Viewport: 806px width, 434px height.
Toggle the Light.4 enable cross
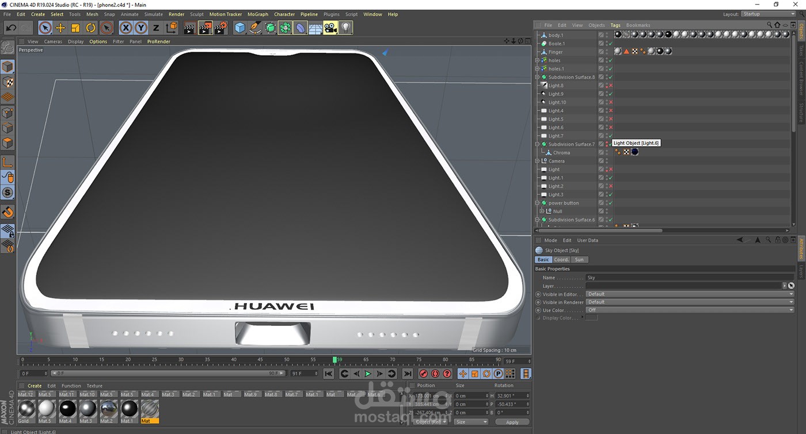(x=610, y=110)
